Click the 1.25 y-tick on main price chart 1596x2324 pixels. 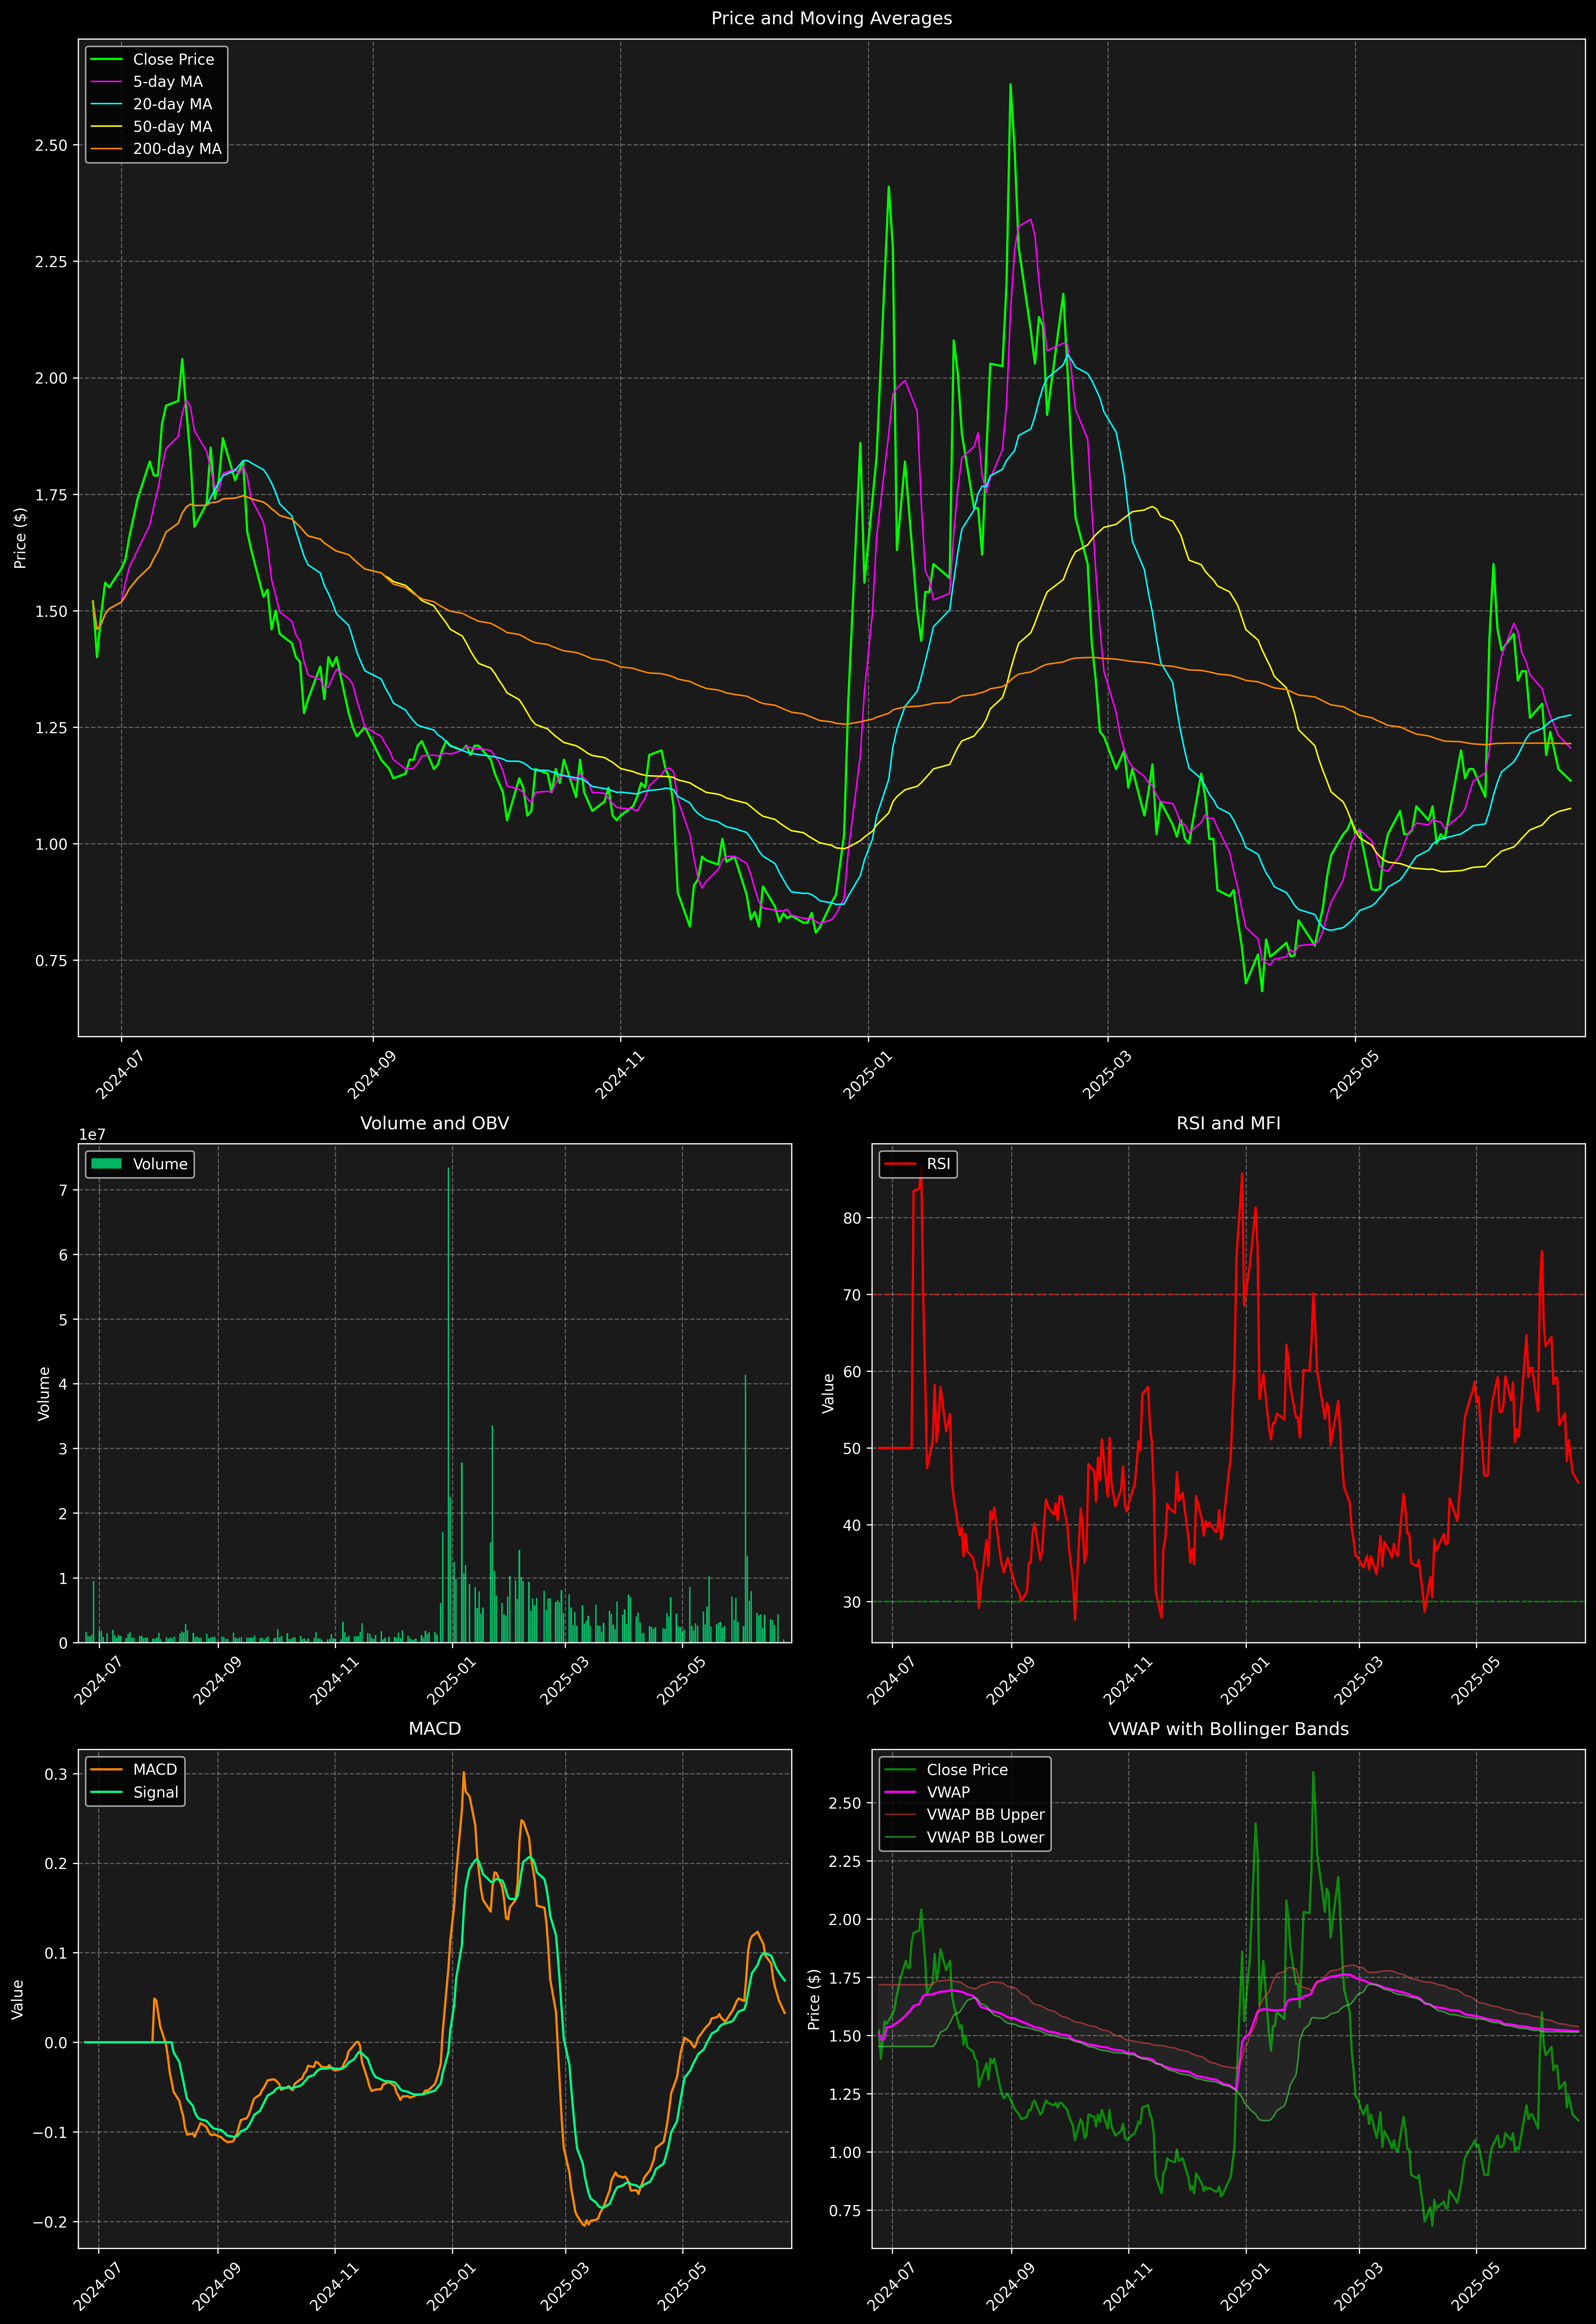(51, 727)
